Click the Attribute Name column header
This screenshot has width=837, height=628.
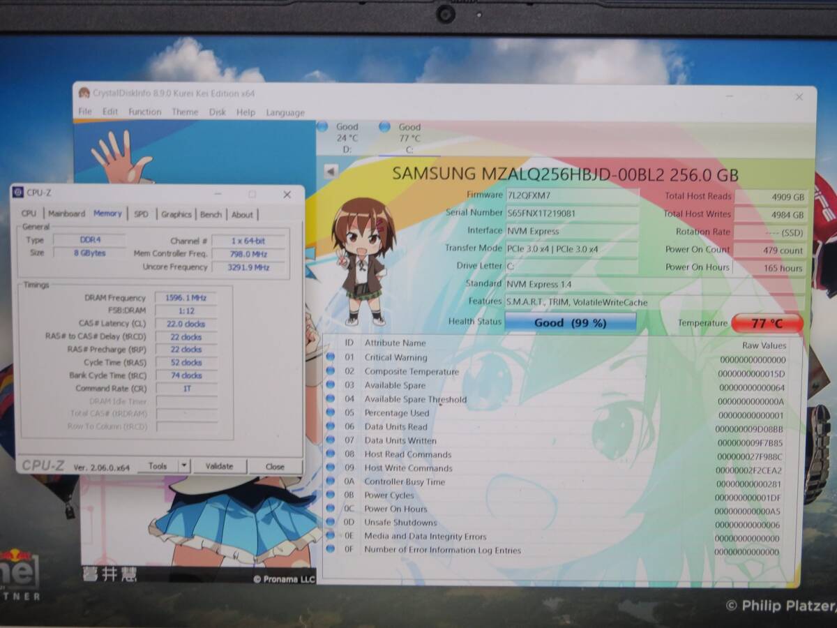pyautogui.click(x=395, y=343)
